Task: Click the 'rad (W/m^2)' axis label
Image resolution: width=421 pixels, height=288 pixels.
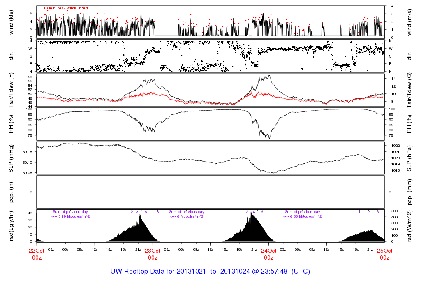Action: (410, 226)
